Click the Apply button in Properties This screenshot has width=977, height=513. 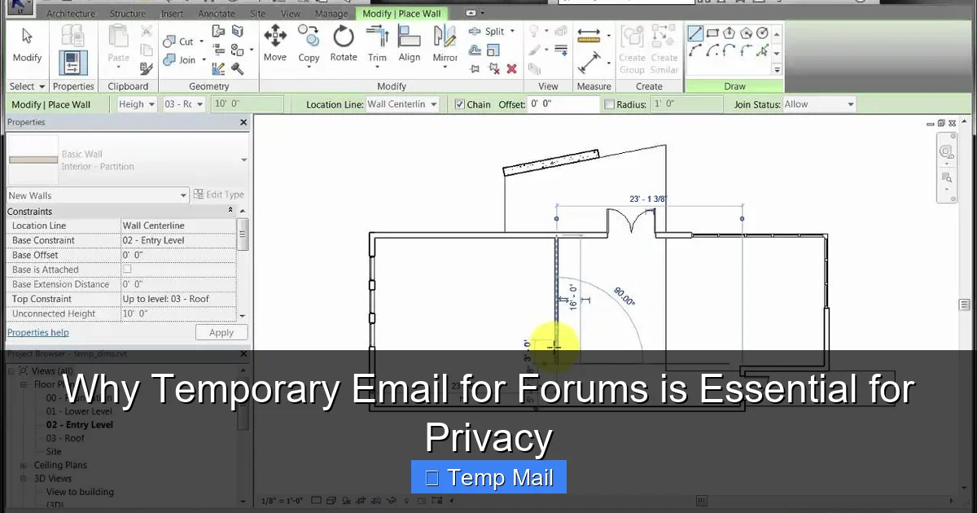click(221, 331)
